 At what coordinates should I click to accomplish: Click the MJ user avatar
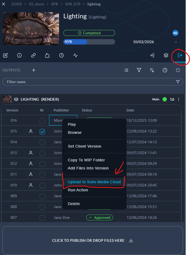(175, 33)
